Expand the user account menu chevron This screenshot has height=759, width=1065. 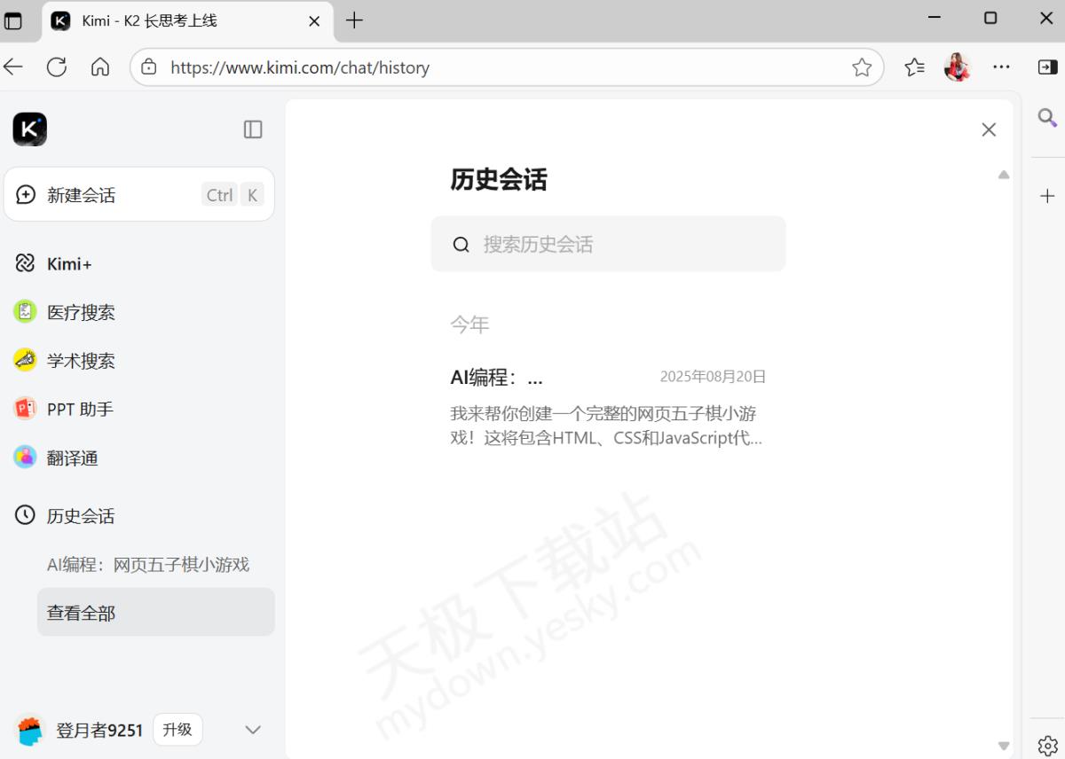click(x=253, y=730)
